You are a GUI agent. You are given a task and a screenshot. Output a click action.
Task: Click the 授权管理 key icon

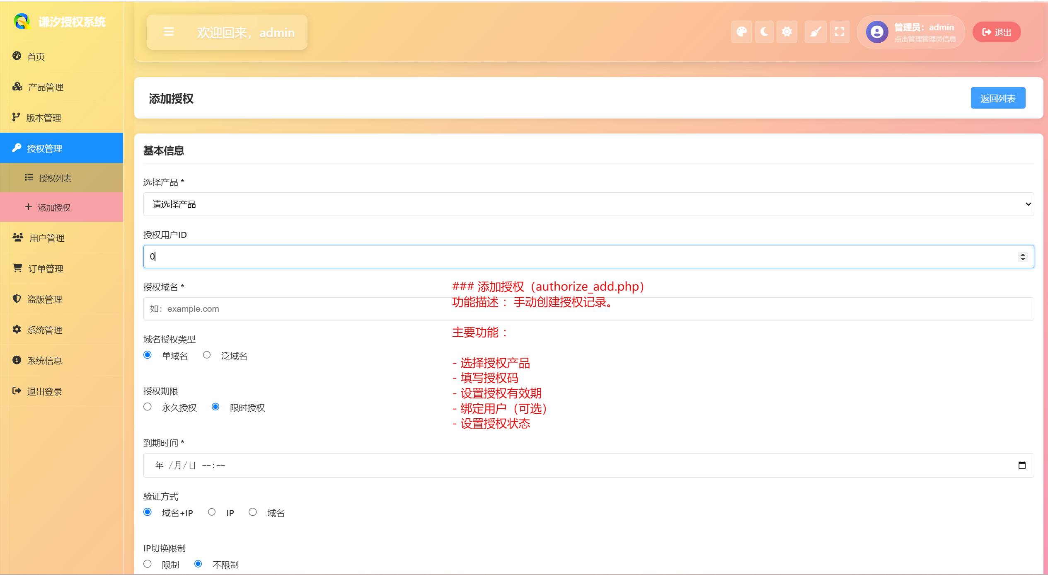point(17,148)
